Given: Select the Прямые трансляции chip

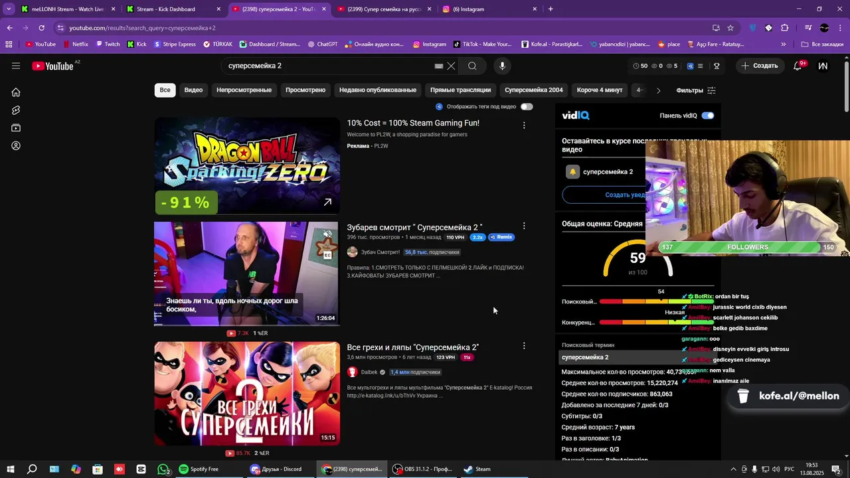Looking at the screenshot, I should (460, 90).
